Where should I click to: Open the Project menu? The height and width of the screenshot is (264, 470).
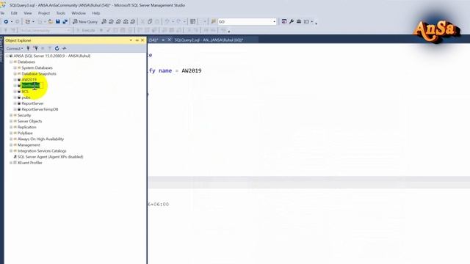point(44,13)
